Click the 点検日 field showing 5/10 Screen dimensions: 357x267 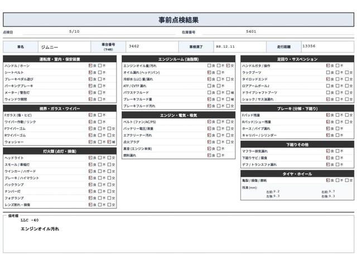coord(99,32)
